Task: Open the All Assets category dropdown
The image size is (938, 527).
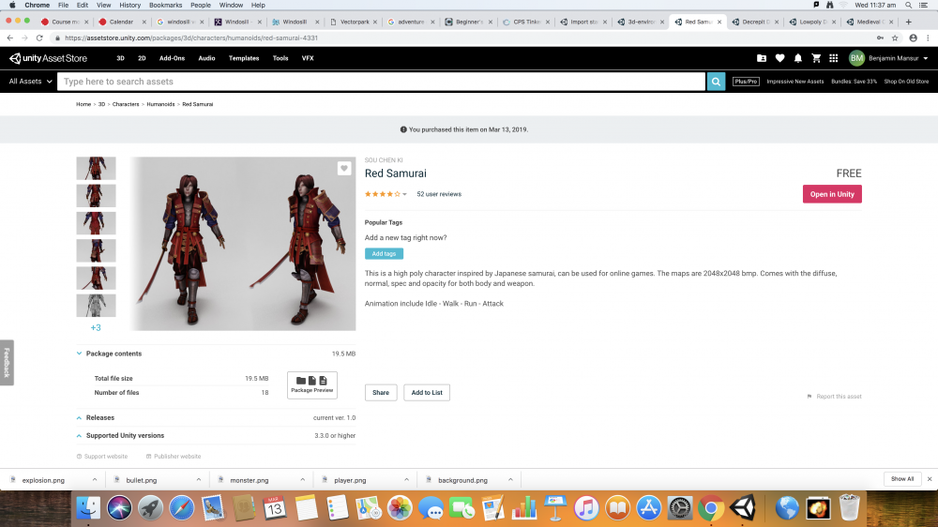Action: point(30,82)
